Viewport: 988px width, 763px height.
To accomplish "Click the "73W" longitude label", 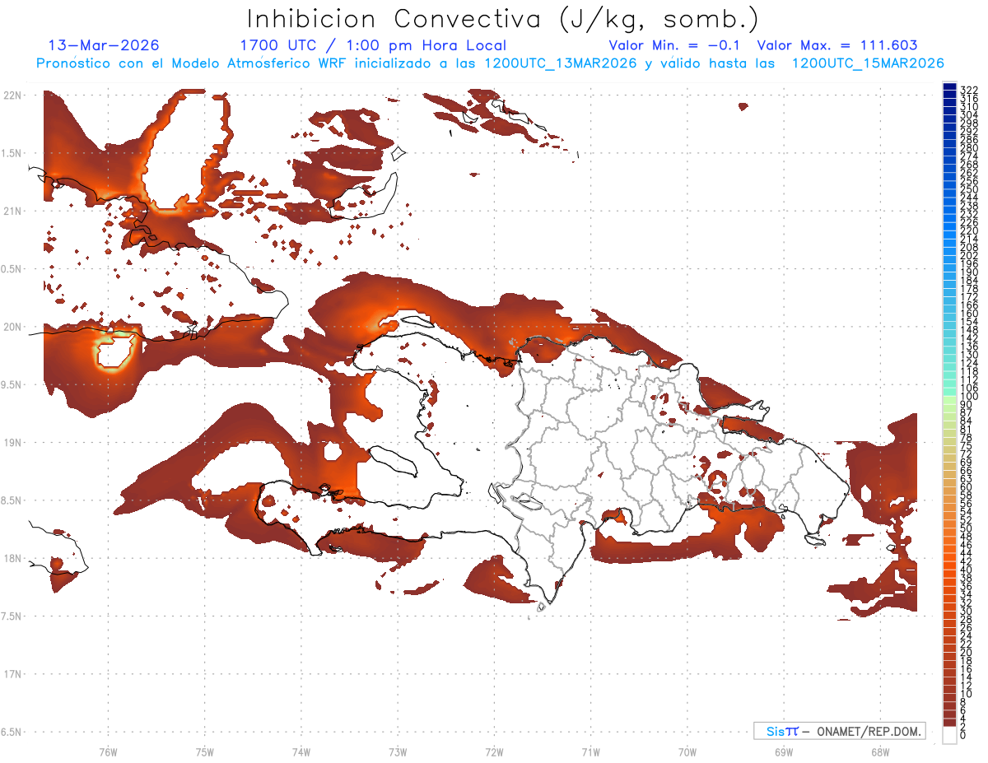I will pyautogui.click(x=398, y=751).
